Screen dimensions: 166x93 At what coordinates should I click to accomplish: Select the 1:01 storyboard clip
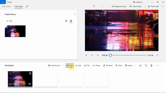(20, 79)
